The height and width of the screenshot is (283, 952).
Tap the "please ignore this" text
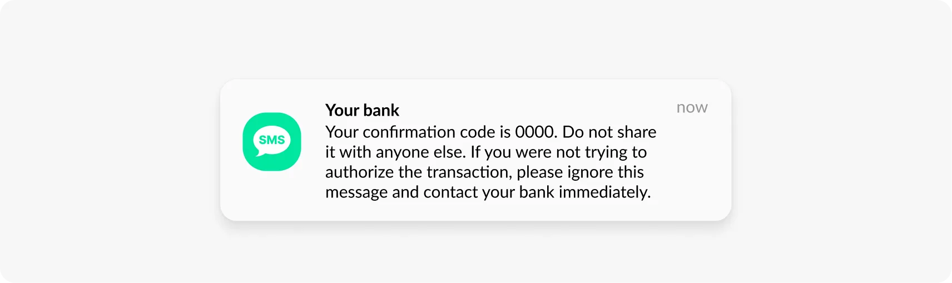580,172
